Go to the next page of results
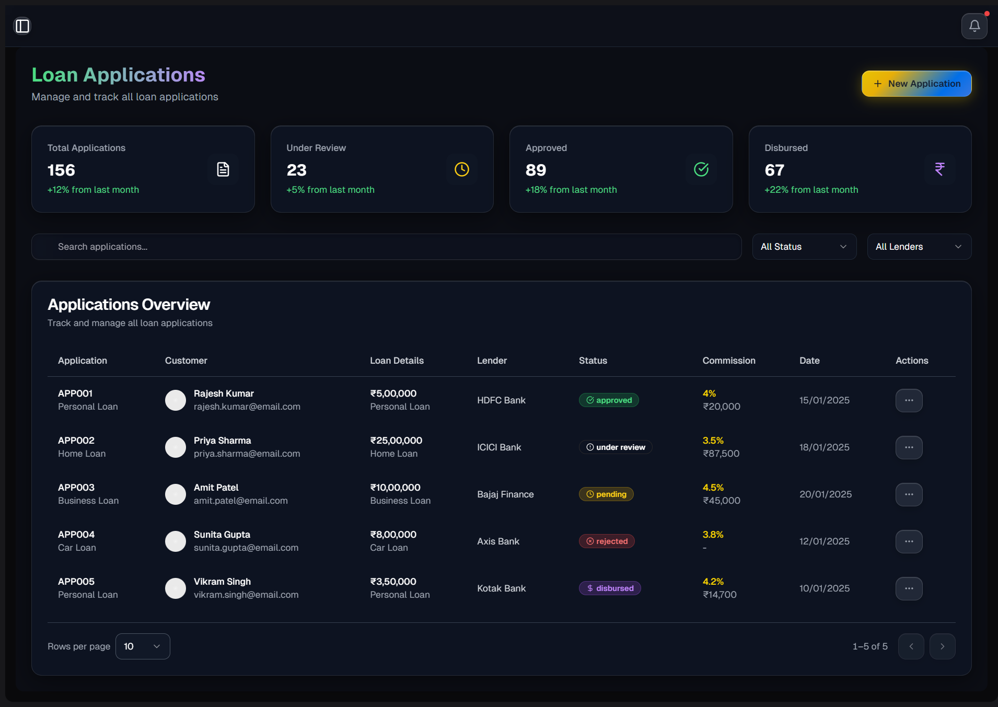Viewport: 998px width, 707px height. [943, 646]
